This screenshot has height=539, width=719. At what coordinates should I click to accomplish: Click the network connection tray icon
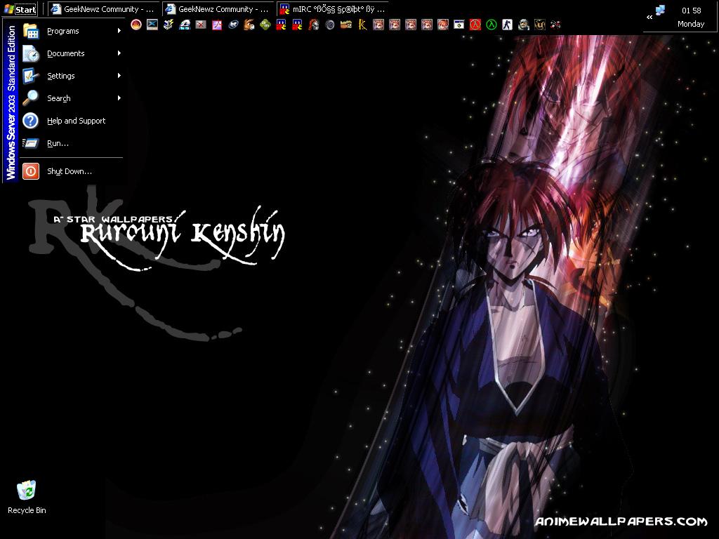[660, 11]
